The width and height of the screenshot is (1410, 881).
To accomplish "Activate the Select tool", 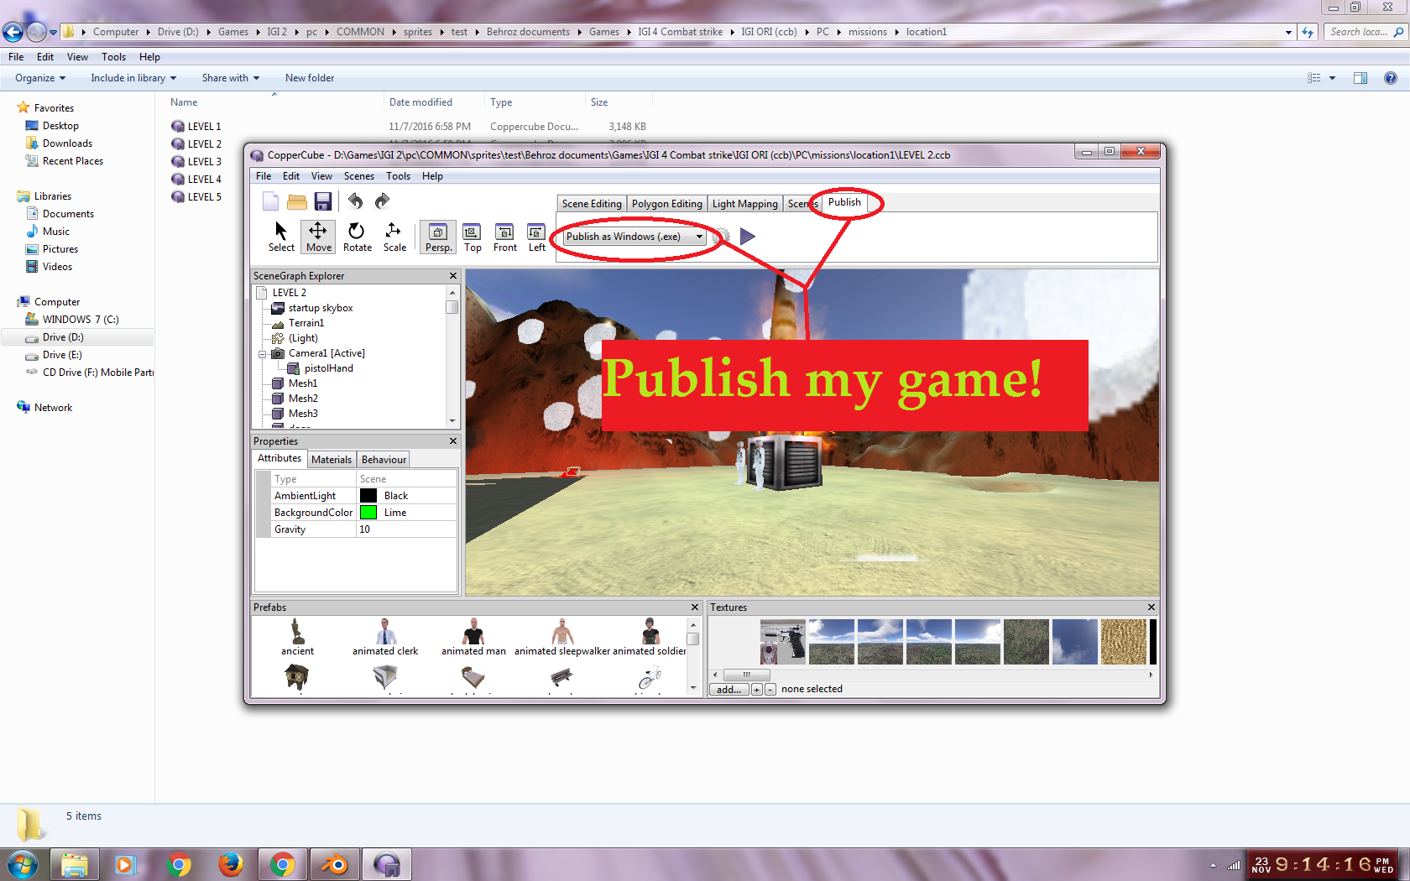I will pyautogui.click(x=281, y=237).
